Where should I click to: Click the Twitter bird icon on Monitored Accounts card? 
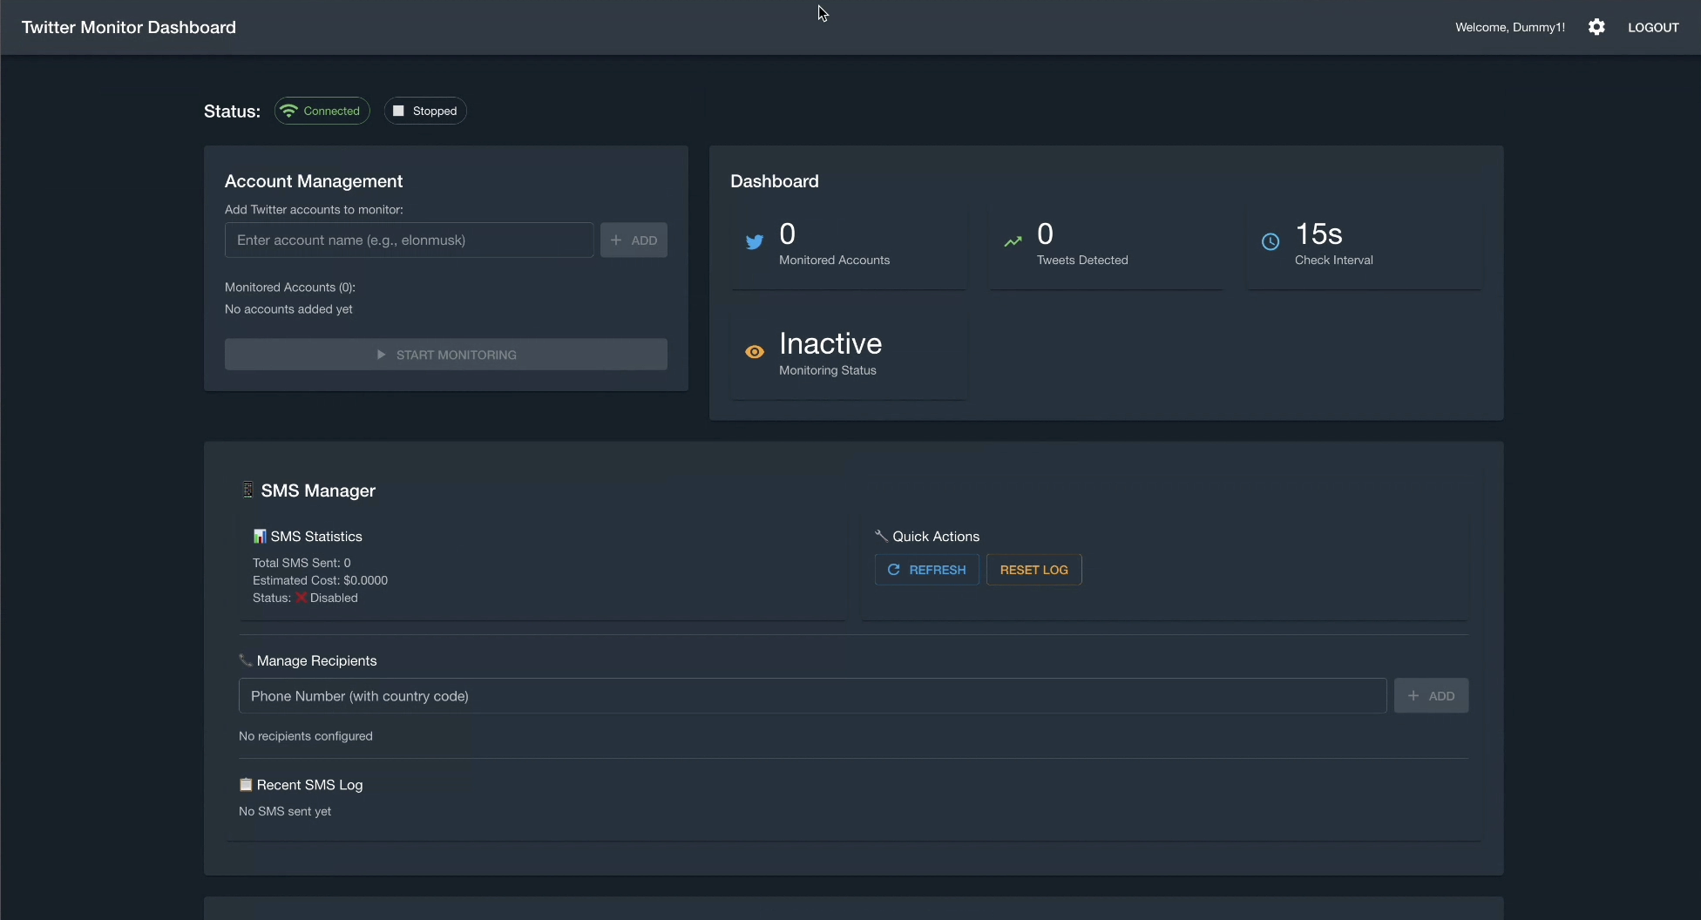coord(755,242)
